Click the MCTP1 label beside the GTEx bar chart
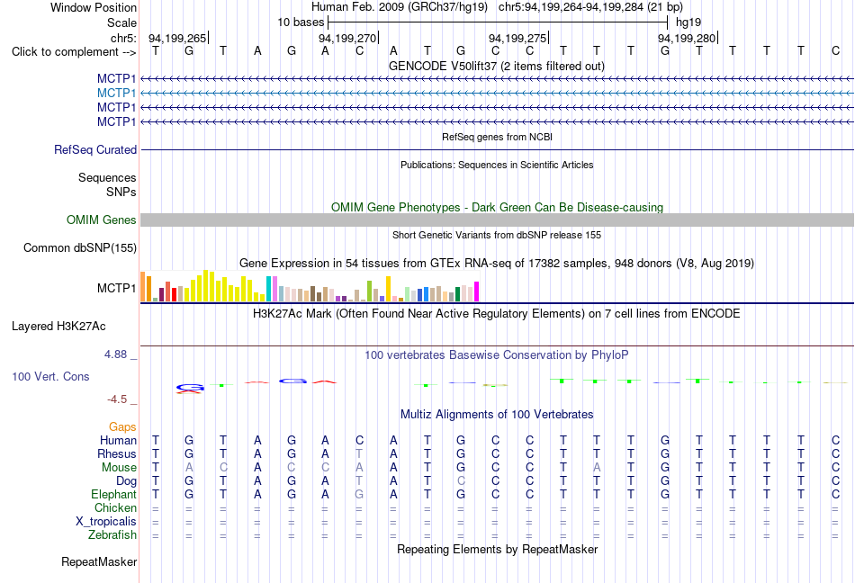Viewport: 855px width, 583px height. [116, 288]
